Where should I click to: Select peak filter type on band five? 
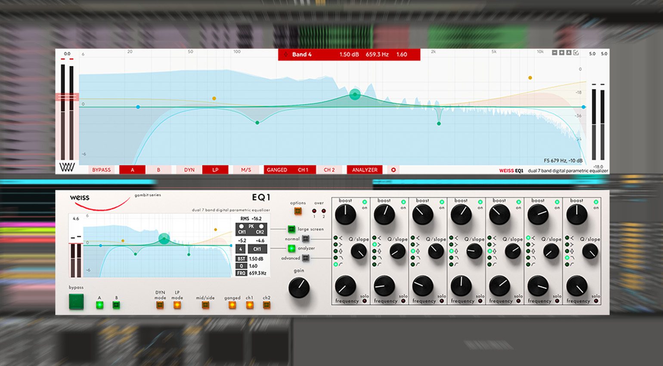click(490, 251)
